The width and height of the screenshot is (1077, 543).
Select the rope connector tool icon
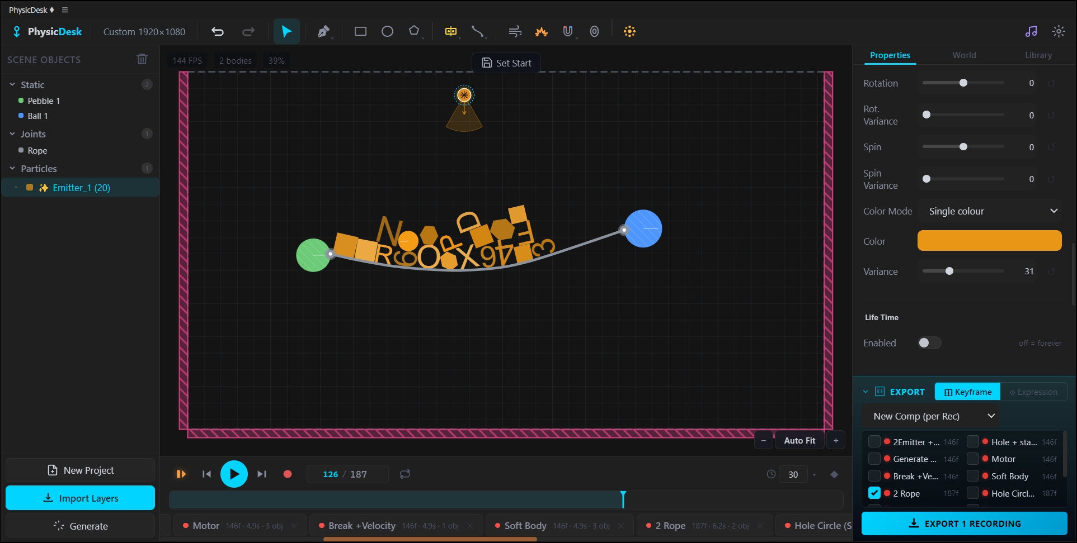coord(477,31)
